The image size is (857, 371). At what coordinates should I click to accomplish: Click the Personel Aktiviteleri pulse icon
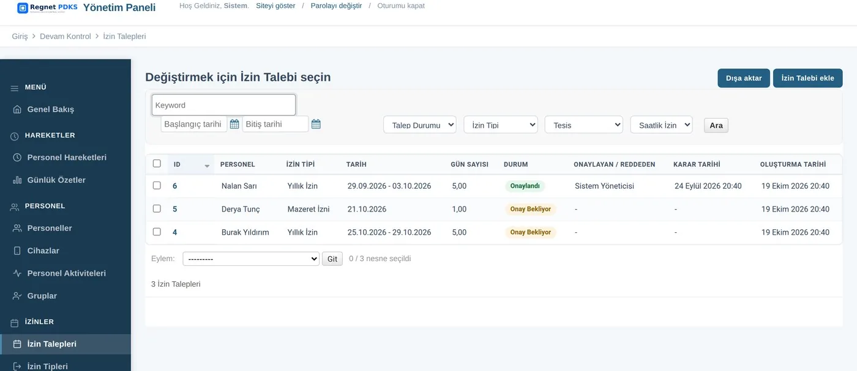pyautogui.click(x=17, y=273)
